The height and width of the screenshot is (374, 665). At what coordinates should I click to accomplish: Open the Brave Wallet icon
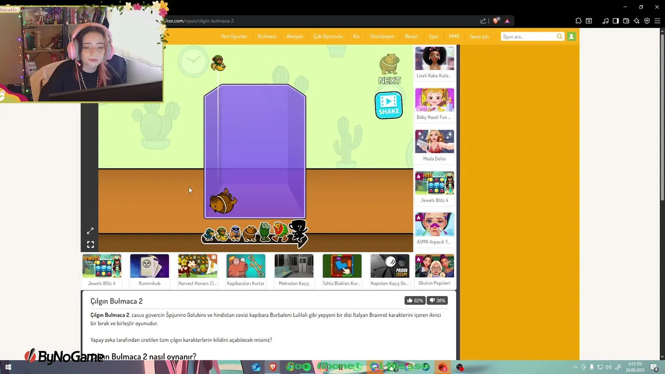[x=626, y=21]
